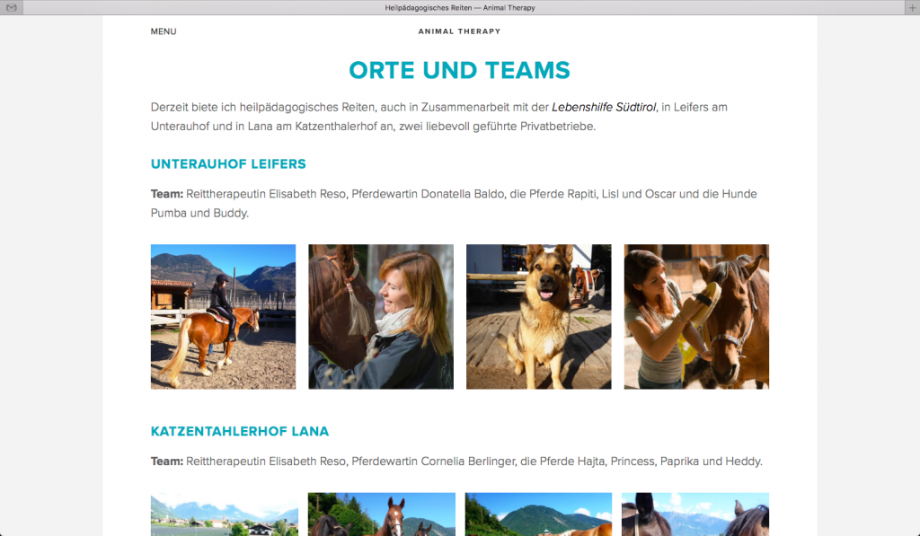920x536 pixels.
Task: Open the photo of the woman nuzzling a horse
Action: click(x=381, y=317)
